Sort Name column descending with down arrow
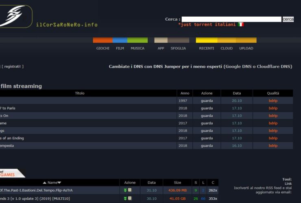This screenshot has width=301, height=203. [x=59, y=183]
